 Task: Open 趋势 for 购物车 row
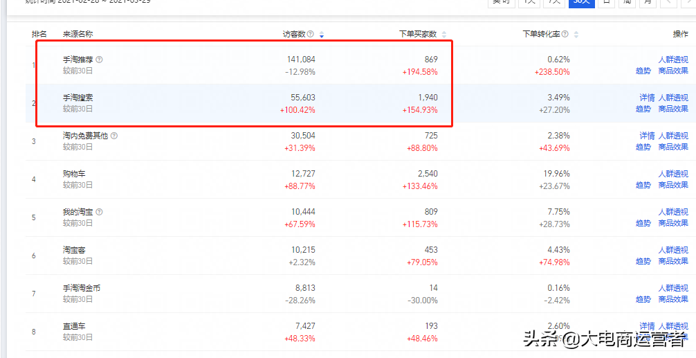point(643,185)
